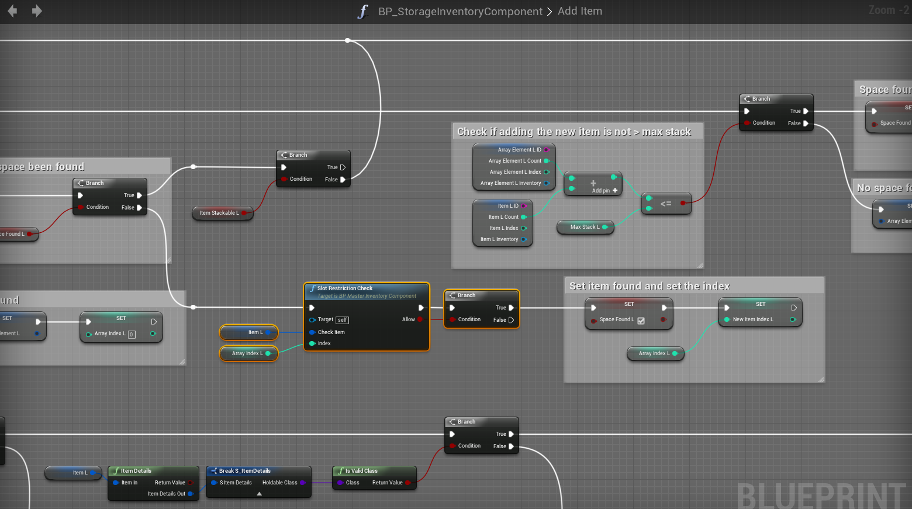Click the Add pin plus button

pyautogui.click(x=614, y=191)
